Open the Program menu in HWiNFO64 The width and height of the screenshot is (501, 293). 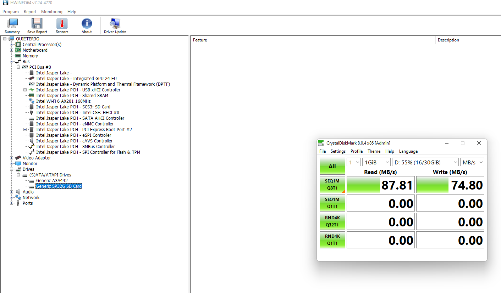click(x=11, y=12)
